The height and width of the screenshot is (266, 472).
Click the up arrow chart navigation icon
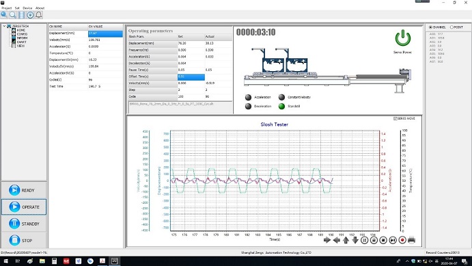click(x=346, y=240)
